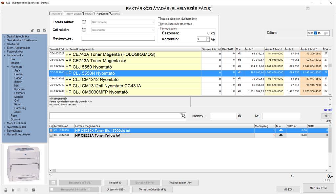The width and height of the screenshot is (336, 194).
Task: Select 'HP CLJ CM6030MFP Nyomtató' row
Action: pos(189,92)
